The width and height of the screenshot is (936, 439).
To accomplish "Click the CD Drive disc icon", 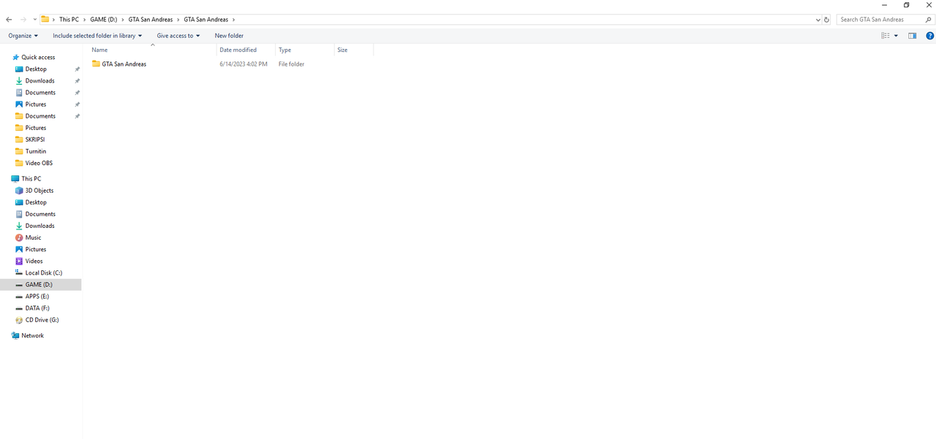I will click(x=19, y=320).
